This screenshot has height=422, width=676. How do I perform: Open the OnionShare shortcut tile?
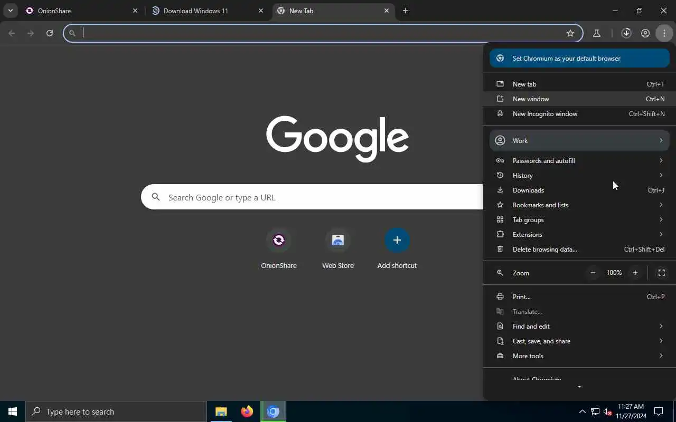(x=279, y=248)
